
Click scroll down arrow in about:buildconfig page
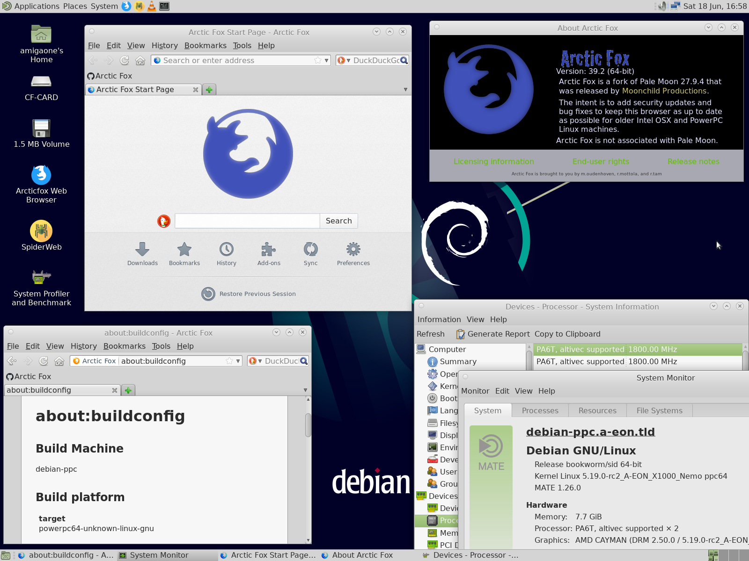308,540
